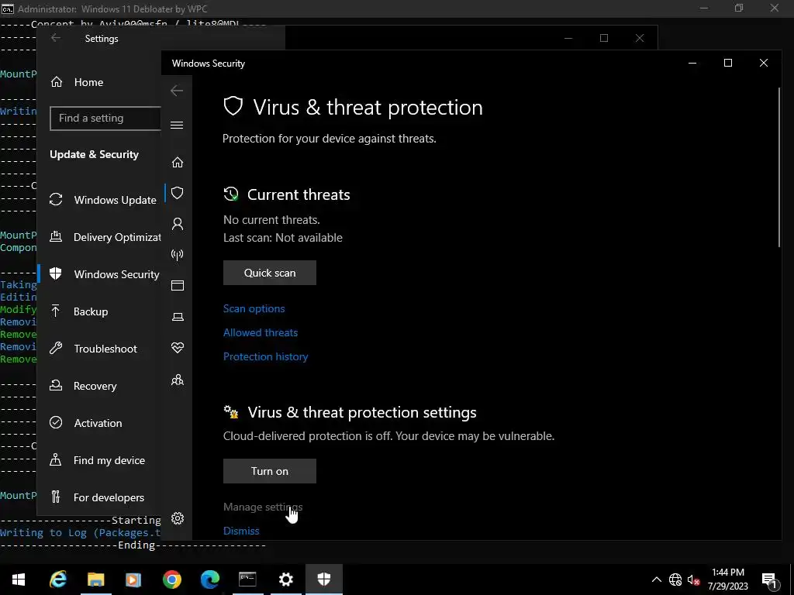Screen dimensions: 794x595
Task: Launch Internet Explorer from taskbar
Action: click(57, 580)
